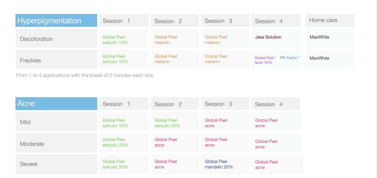Click the Global Peel mandelic 50% cell
This screenshot has width=377, height=178.
pyautogui.click(x=219, y=164)
